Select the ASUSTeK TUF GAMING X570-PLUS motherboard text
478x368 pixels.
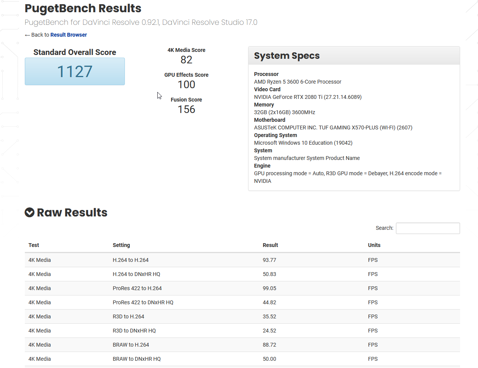click(333, 128)
